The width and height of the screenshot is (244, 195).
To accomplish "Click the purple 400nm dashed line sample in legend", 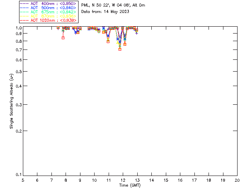I will tap(24, 3).
